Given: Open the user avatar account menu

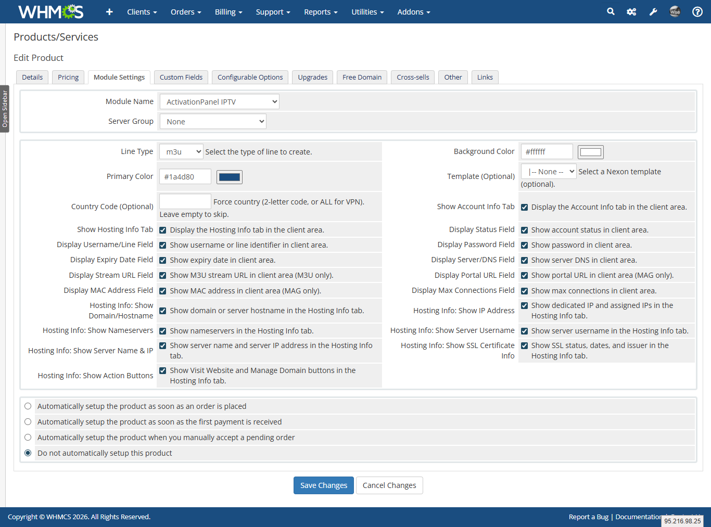Looking at the screenshot, I should 675,11.
